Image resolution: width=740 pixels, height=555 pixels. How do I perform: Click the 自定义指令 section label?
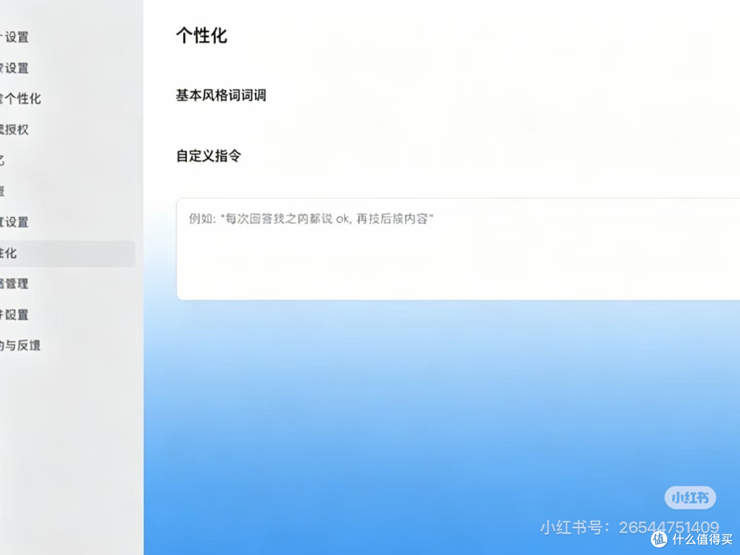click(208, 156)
